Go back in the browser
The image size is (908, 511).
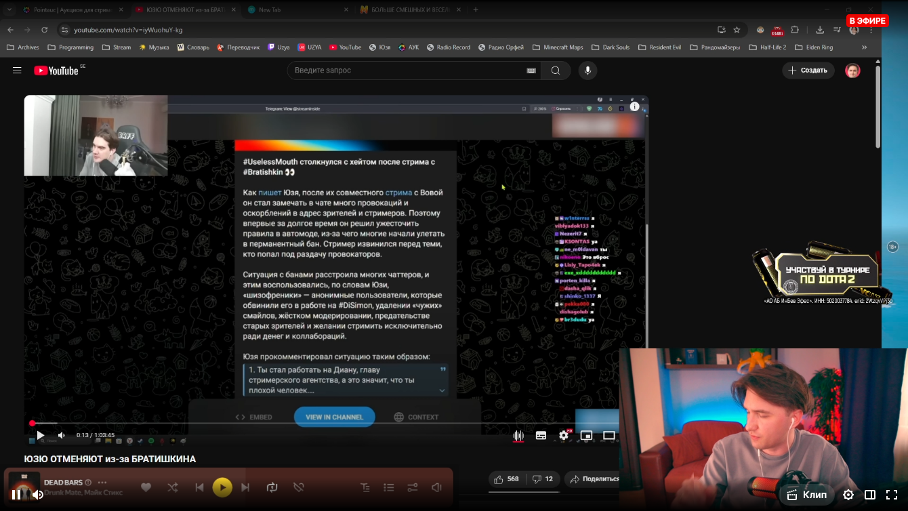pyautogui.click(x=10, y=30)
